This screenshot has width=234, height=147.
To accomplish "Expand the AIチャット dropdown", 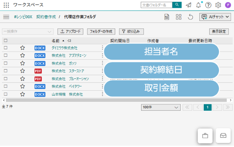I will 215,17.
